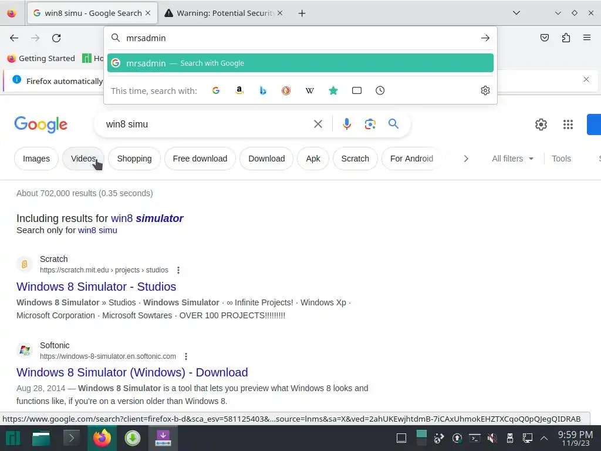Select mrsadmin Search with Google suggestion
601x451 pixels.
click(300, 63)
